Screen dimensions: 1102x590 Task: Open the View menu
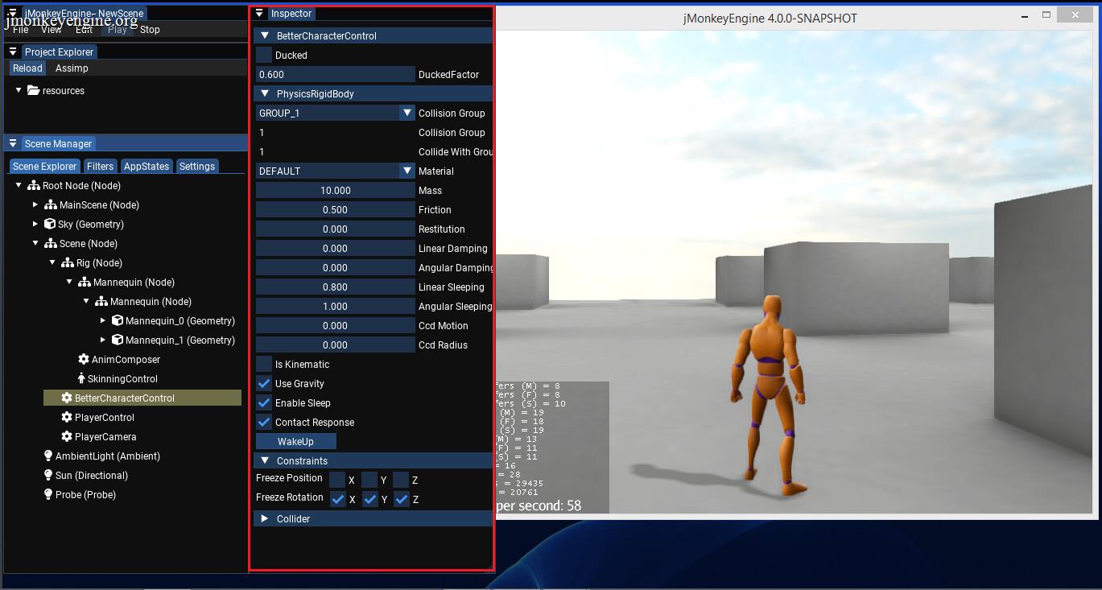point(52,30)
